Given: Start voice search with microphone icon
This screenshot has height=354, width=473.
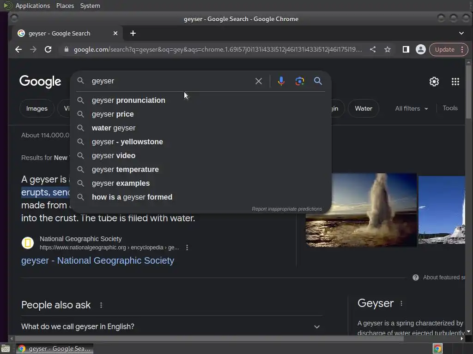Looking at the screenshot, I should [281, 81].
